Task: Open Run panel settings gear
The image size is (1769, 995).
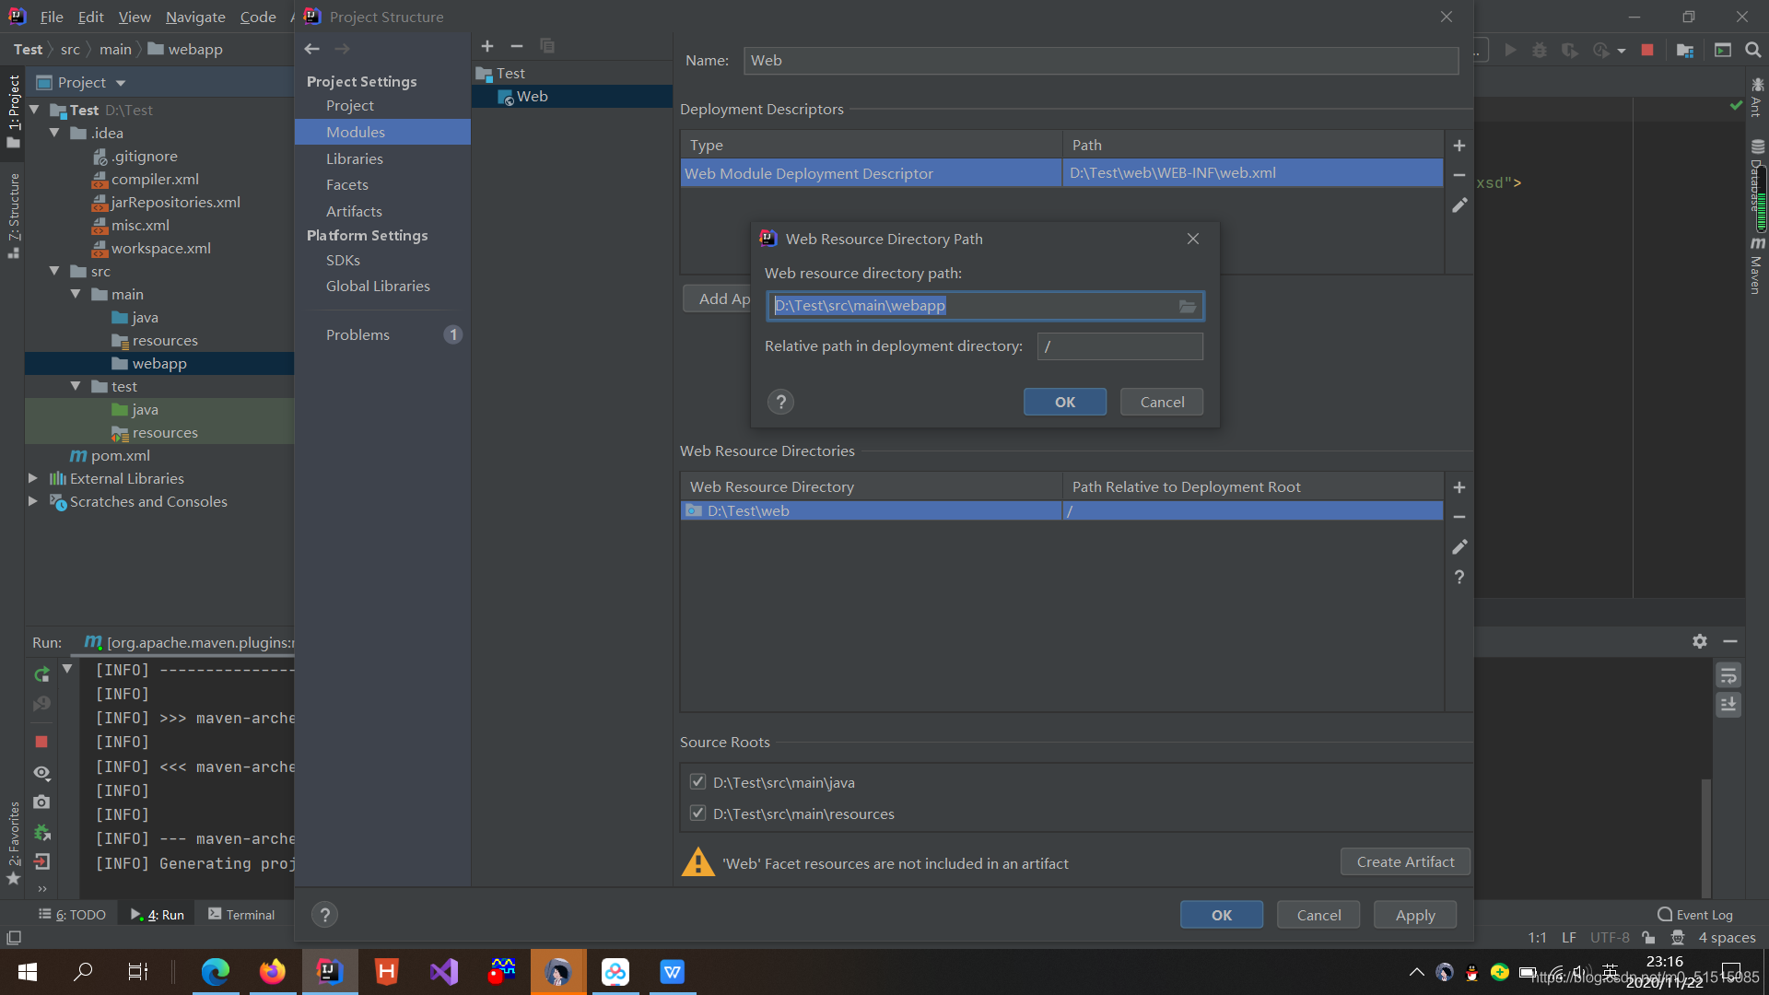Action: pyautogui.click(x=1700, y=641)
